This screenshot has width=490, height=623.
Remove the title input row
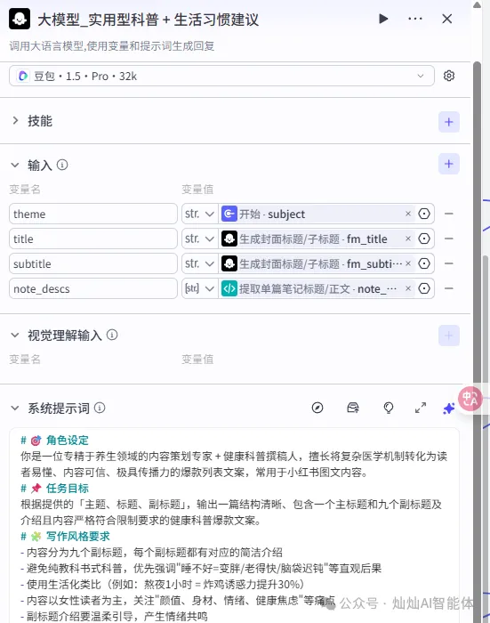click(449, 239)
